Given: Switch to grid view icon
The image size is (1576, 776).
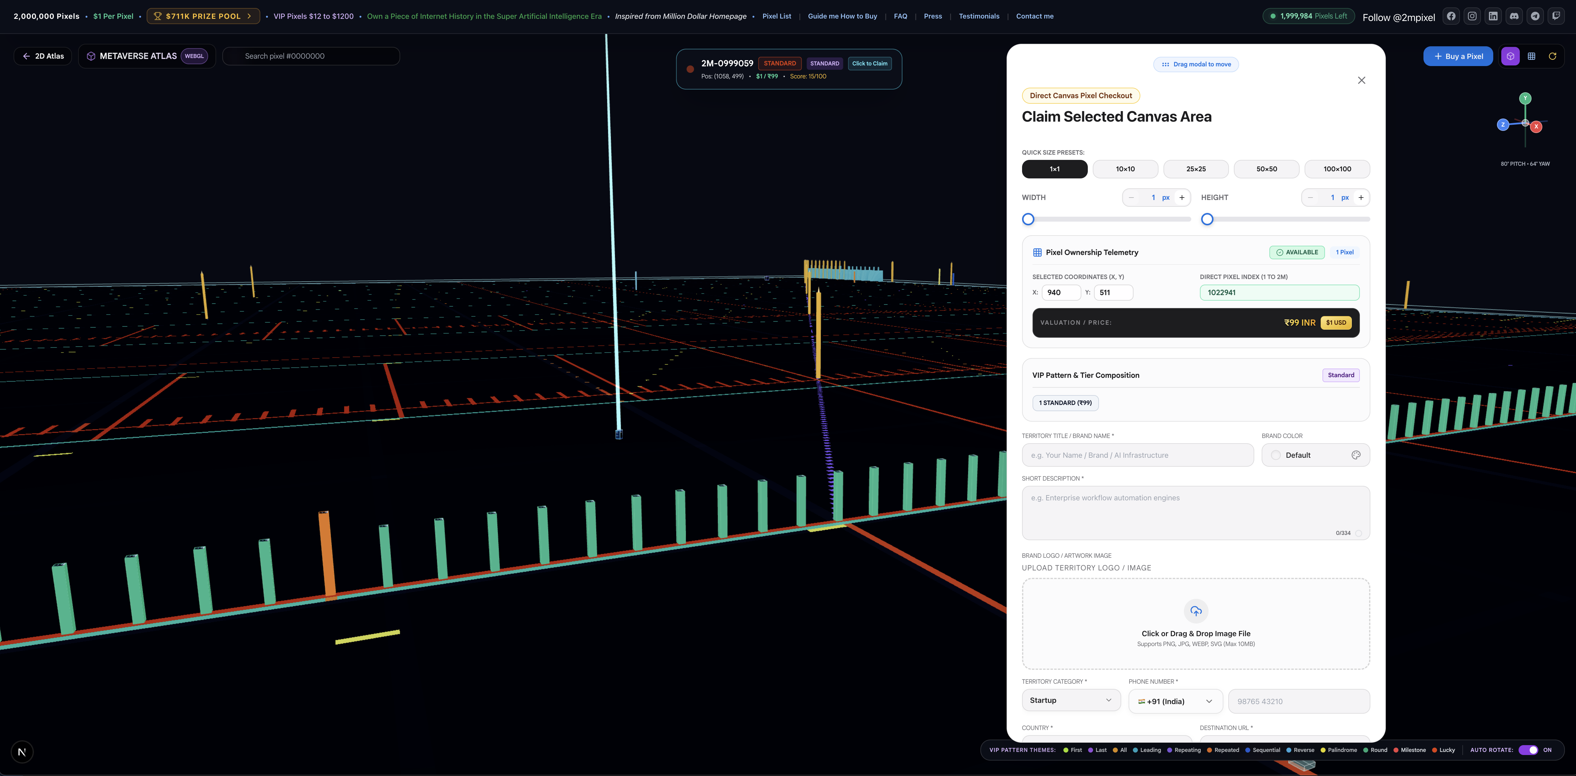Looking at the screenshot, I should tap(1531, 56).
